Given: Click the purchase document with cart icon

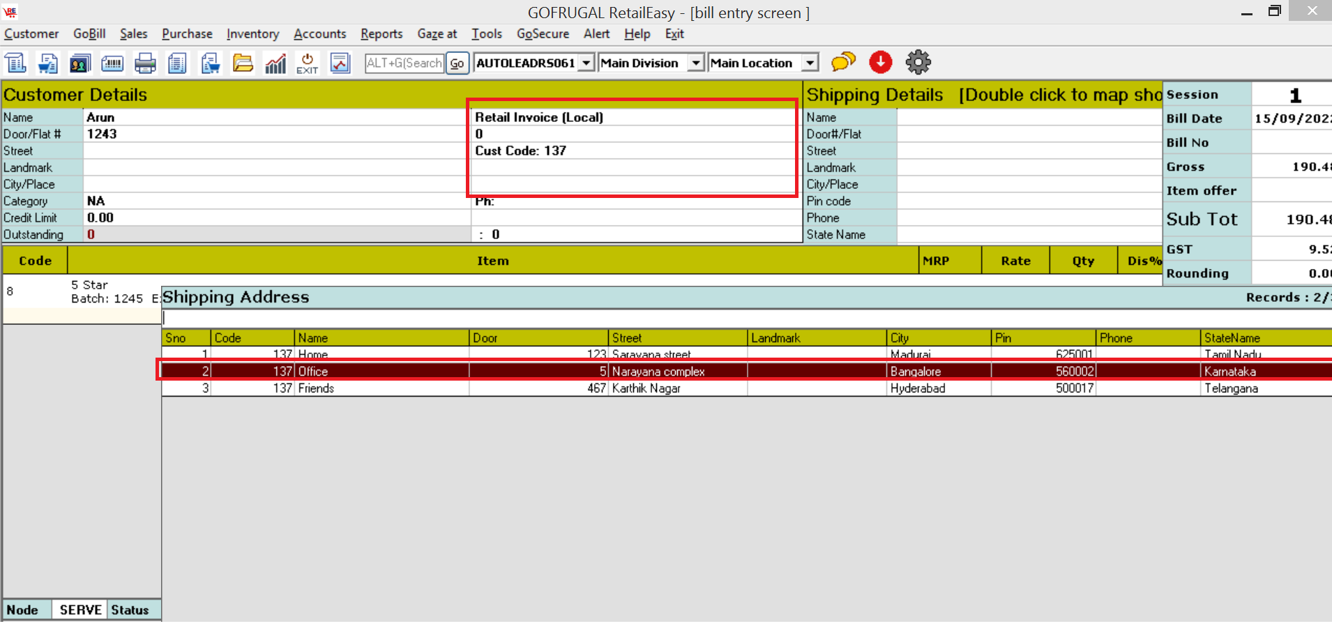Looking at the screenshot, I should point(210,63).
